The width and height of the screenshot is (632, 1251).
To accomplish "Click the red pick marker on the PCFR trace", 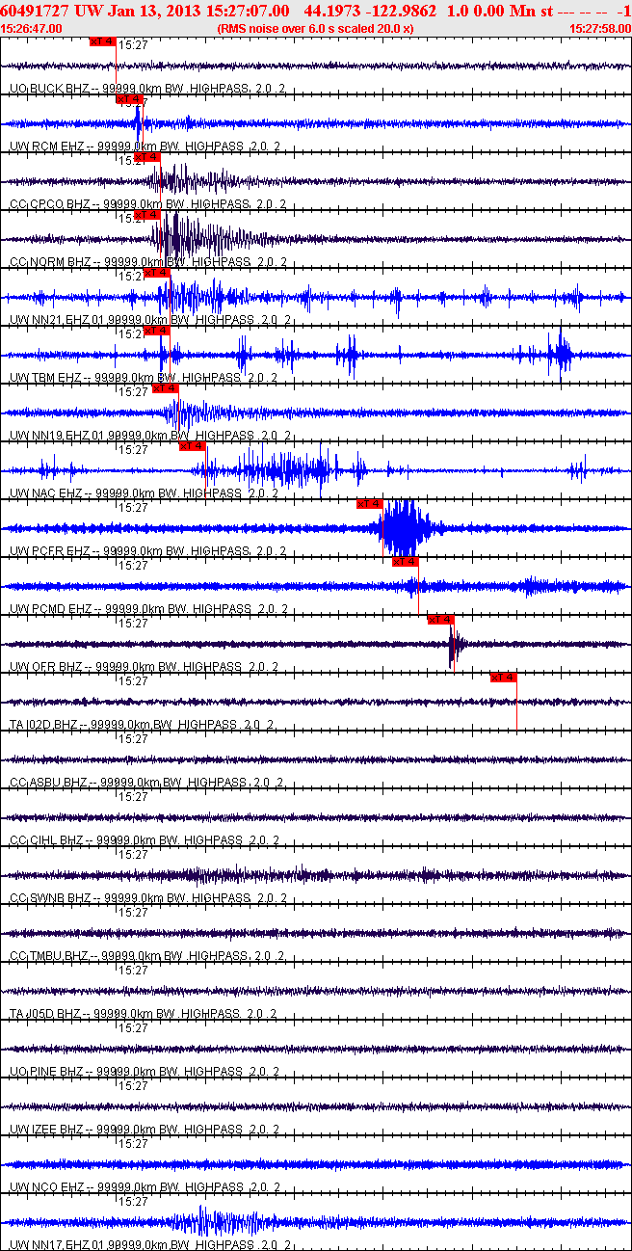I will (370, 503).
